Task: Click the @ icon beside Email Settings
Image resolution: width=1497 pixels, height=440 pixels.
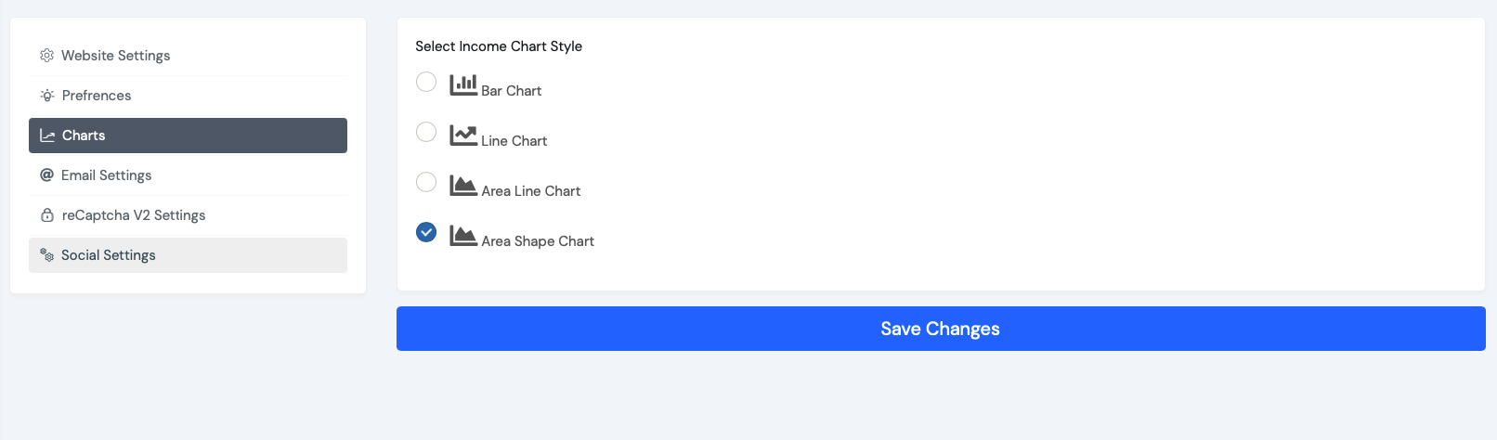Action: click(x=46, y=175)
